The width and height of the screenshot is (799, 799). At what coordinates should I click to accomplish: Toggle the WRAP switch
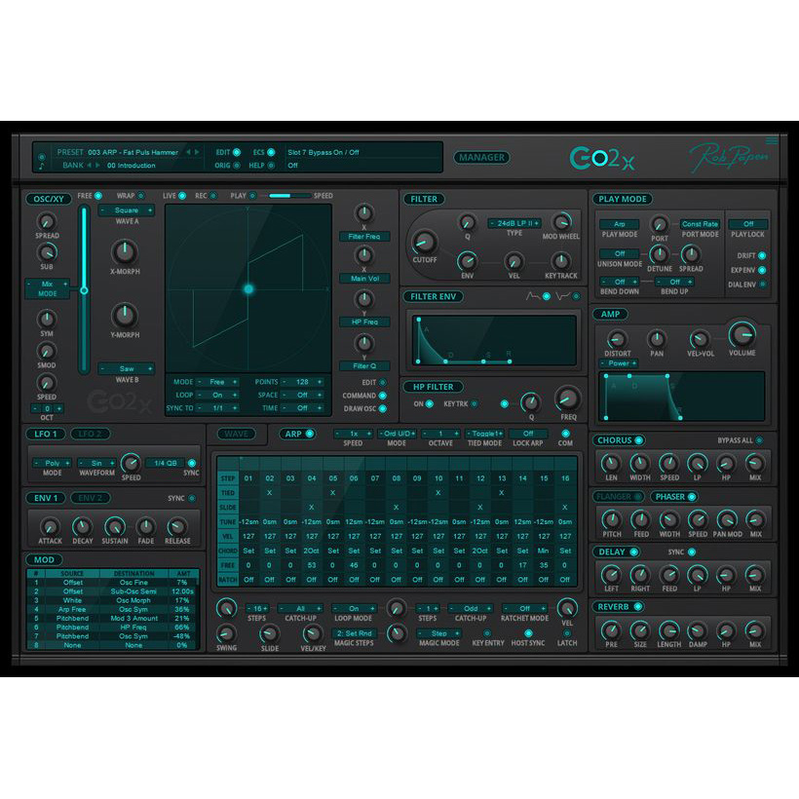click(x=141, y=196)
